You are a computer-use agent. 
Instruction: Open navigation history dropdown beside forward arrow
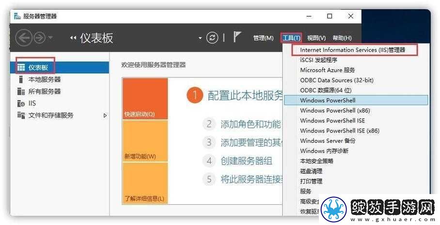(50, 37)
